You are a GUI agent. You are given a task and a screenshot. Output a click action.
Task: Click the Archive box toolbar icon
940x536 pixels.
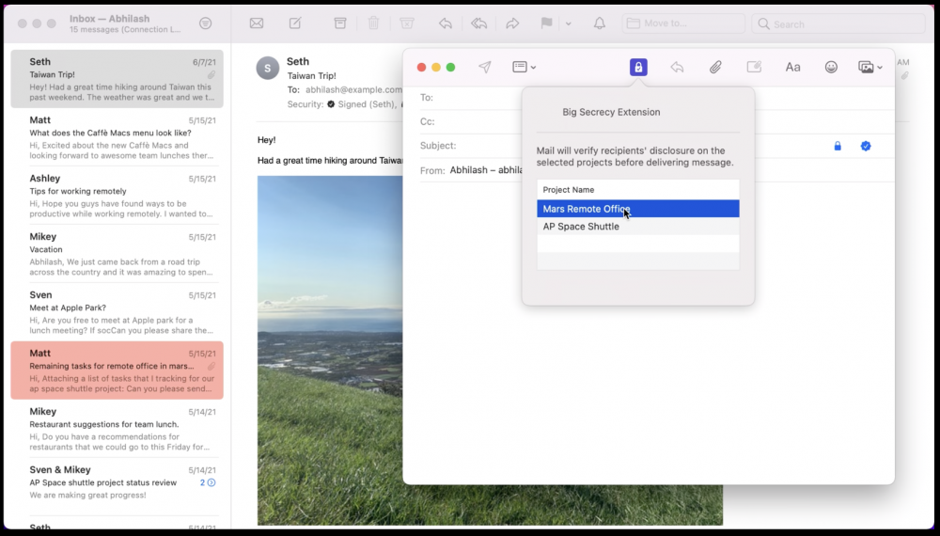coord(340,24)
